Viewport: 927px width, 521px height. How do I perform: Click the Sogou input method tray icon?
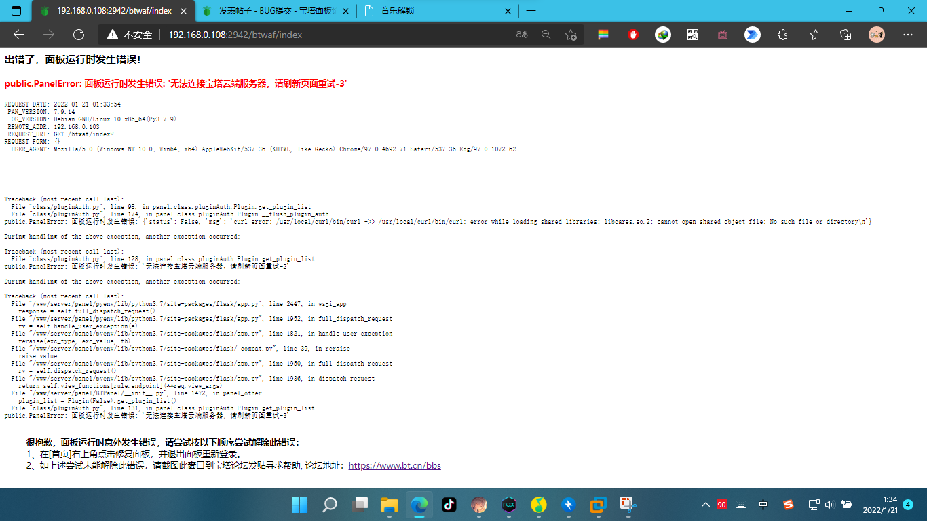click(x=788, y=505)
